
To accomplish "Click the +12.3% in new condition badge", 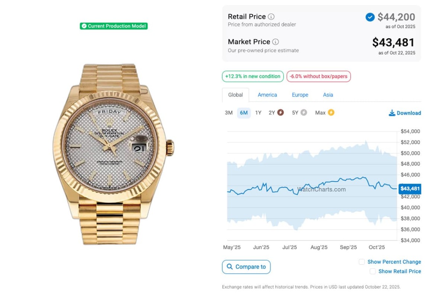I will pyautogui.click(x=253, y=77).
